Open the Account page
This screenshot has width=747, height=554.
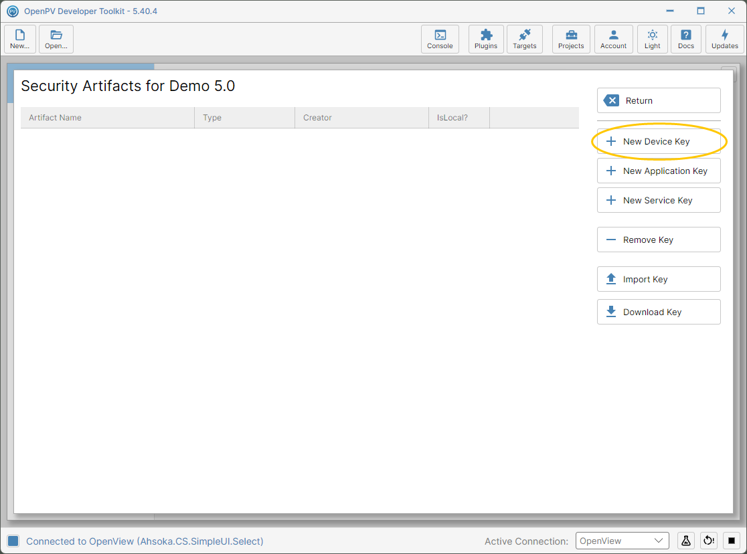click(614, 39)
